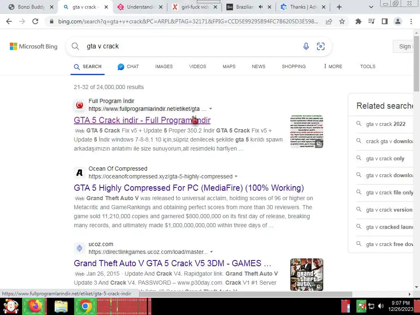
Task: Click the Santa start button icon
Action: (11, 306)
